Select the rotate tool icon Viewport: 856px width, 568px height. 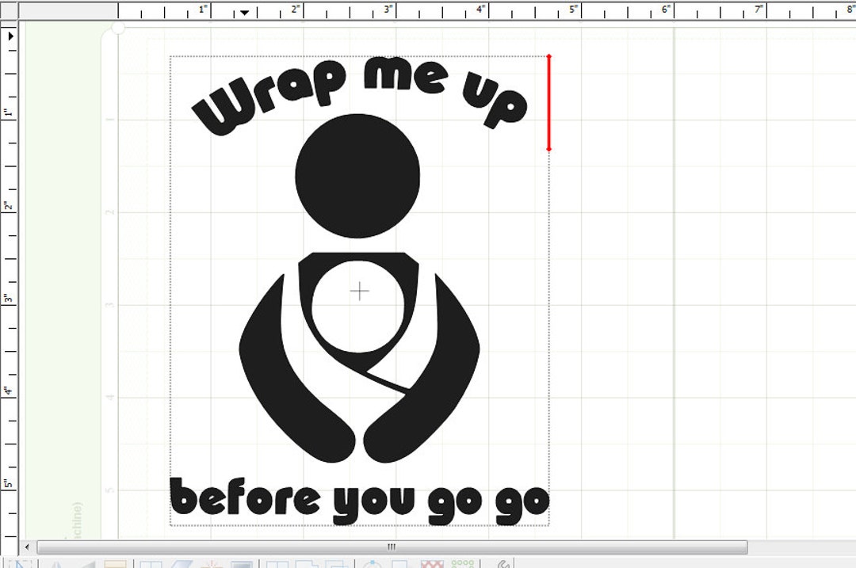point(373,563)
